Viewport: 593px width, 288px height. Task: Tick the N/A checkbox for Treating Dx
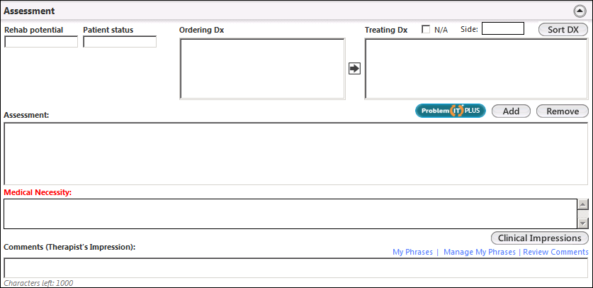pyautogui.click(x=426, y=30)
